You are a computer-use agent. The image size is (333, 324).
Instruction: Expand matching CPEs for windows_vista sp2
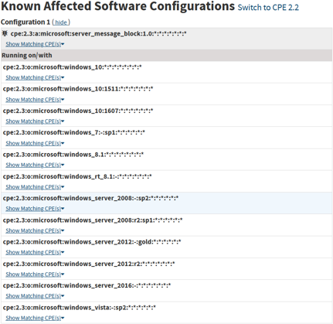pyautogui.click(x=35, y=318)
